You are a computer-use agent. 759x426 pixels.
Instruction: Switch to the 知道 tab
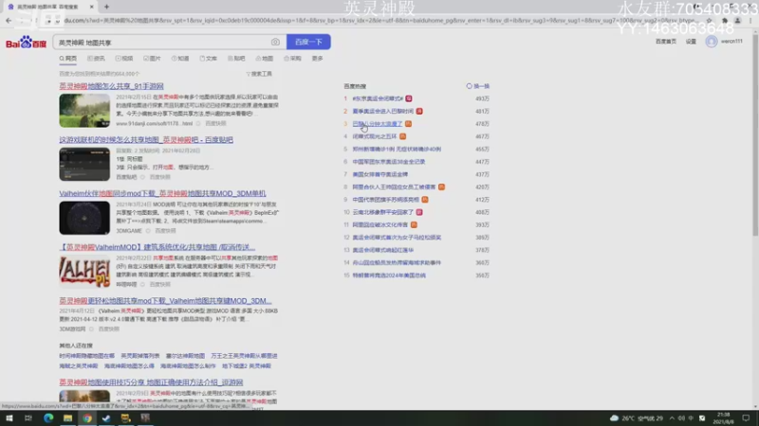pos(180,59)
